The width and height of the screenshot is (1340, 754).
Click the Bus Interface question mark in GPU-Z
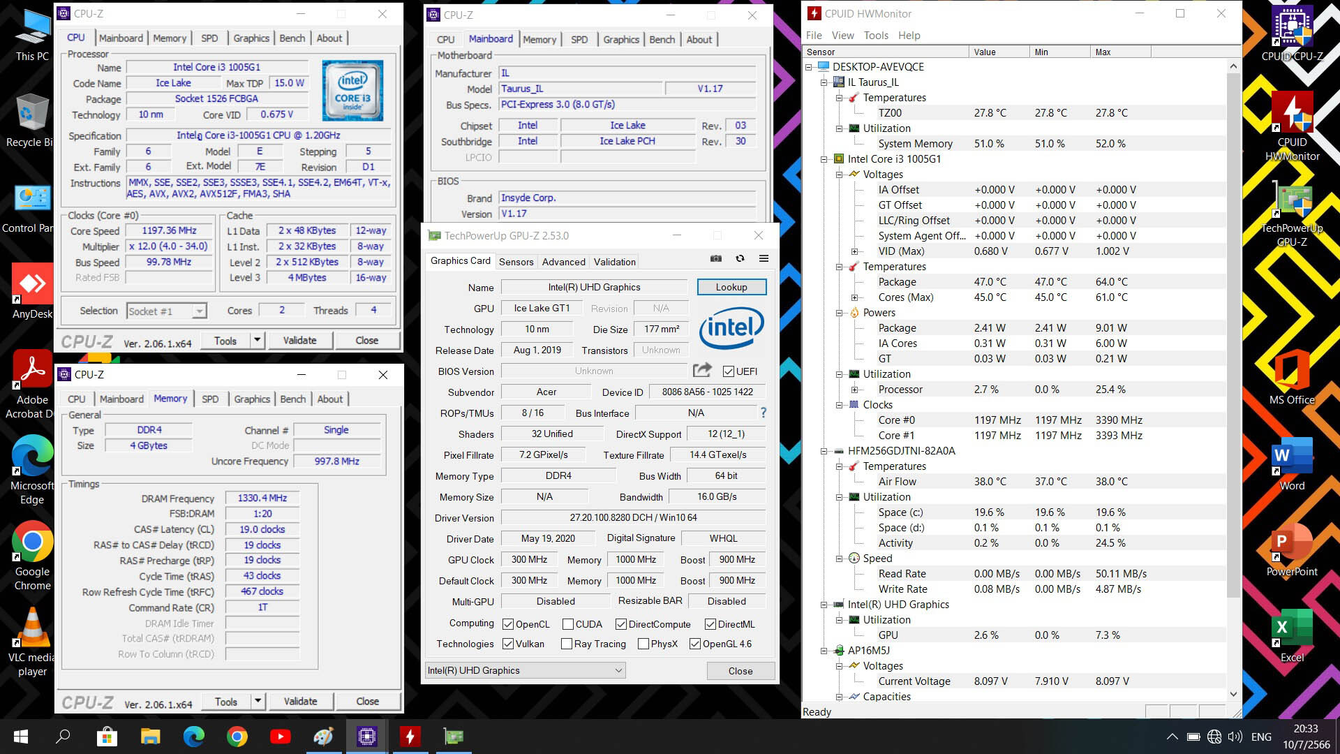763,413
